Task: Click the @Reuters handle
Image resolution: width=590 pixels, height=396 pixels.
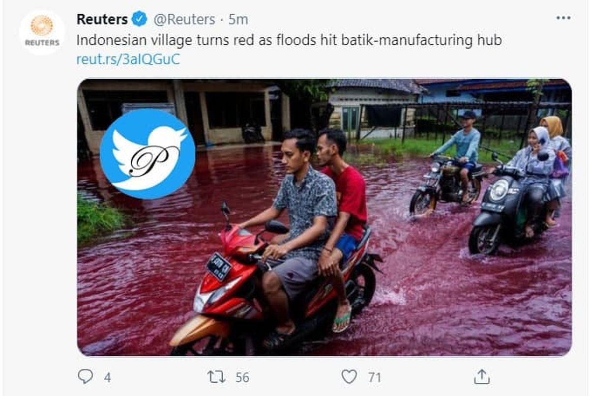Action: (x=184, y=20)
